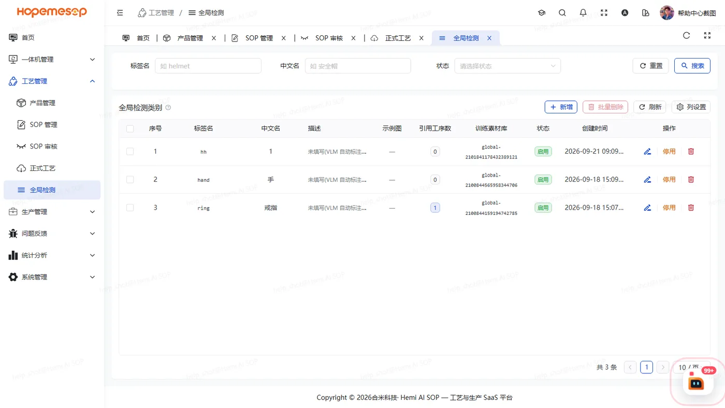Expand the 一体机管理 sidebar menu
The width and height of the screenshot is (725, 408).
[x=52, y=60]
